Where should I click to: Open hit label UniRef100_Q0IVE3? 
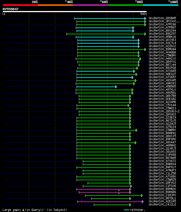point(162,40)
